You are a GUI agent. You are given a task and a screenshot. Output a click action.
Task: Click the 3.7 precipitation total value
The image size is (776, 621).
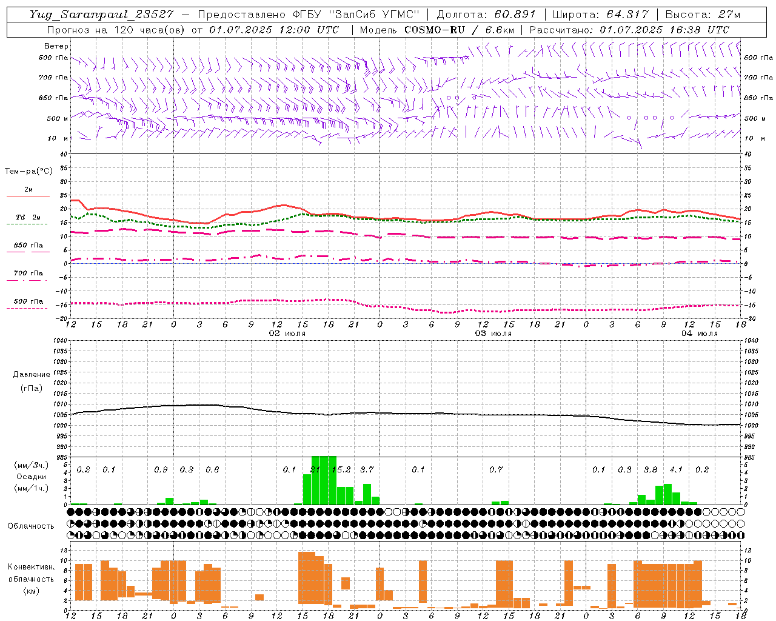(x=367, y=469)
